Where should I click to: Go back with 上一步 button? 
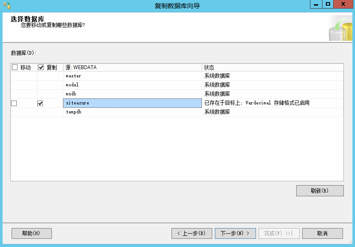(x=192, y=233)
